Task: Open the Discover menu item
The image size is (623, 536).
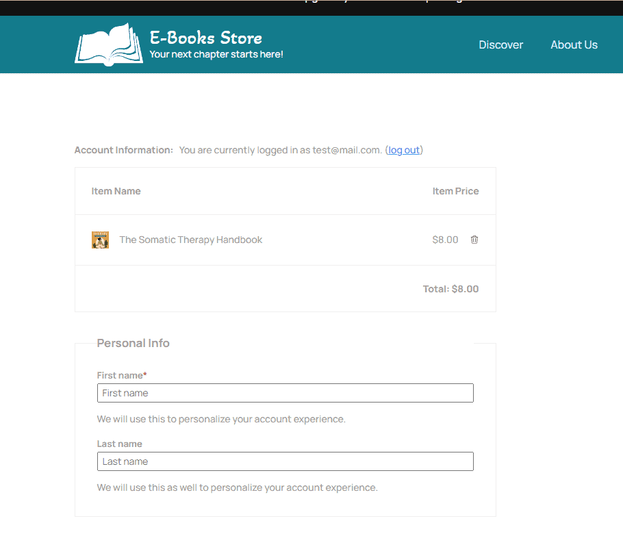Action: 500,44
